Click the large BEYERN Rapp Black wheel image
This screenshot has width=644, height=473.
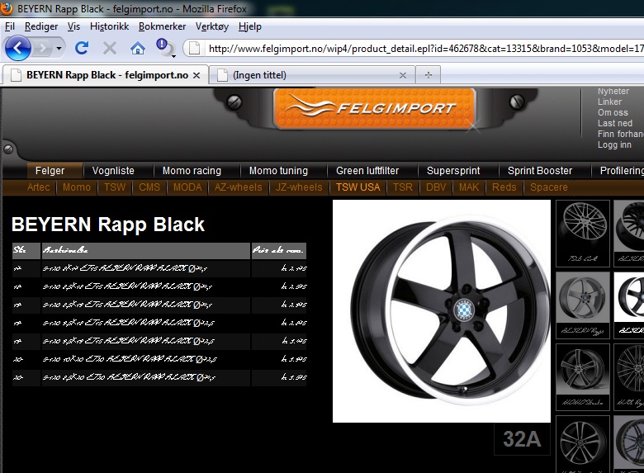[x=441, y=311]
